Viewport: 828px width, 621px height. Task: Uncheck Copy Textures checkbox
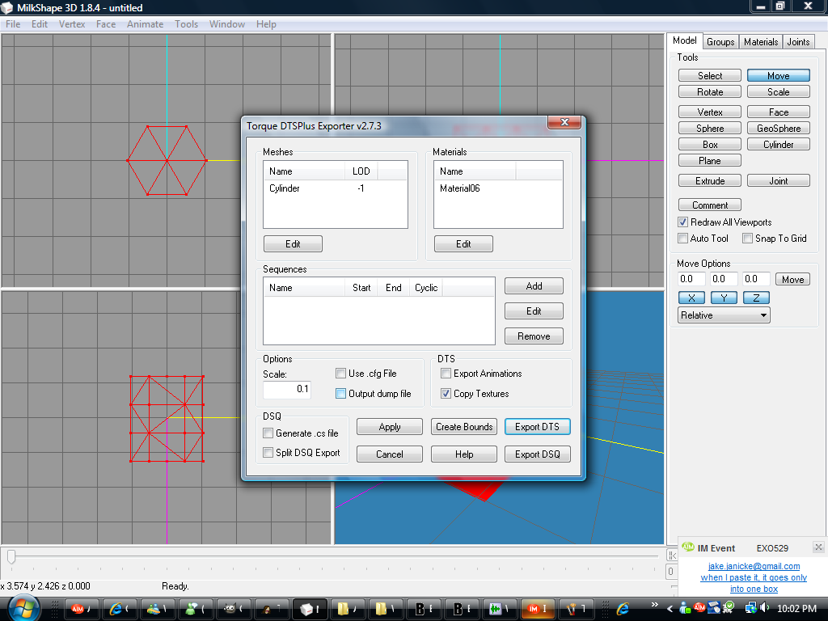click(446, 394)
